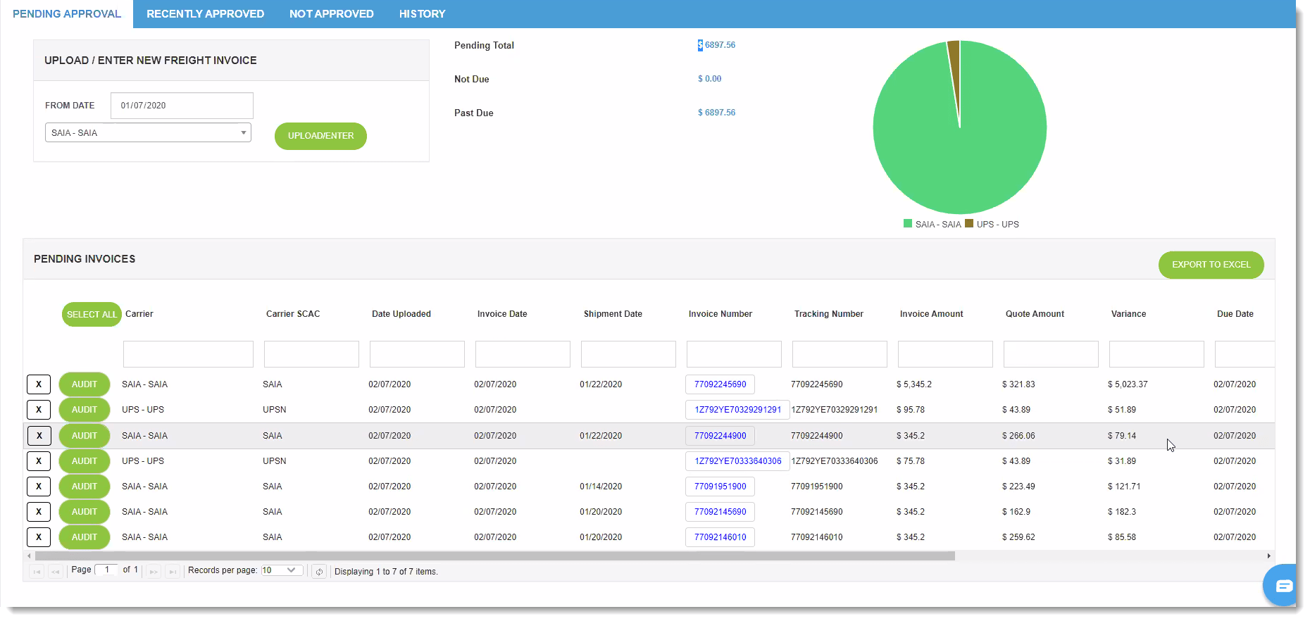The height and width of the screenshot is (621, 1310).
Task: Click the Not Due amount $ 0.00
Action: [x=709, y=79]
